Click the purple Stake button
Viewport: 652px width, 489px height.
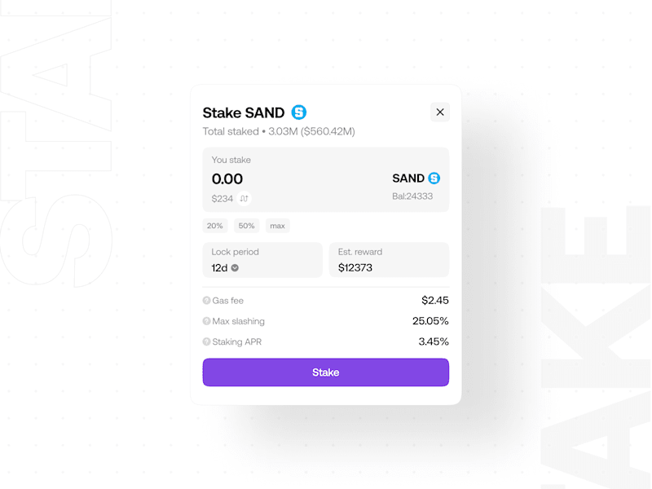point(325,372)
